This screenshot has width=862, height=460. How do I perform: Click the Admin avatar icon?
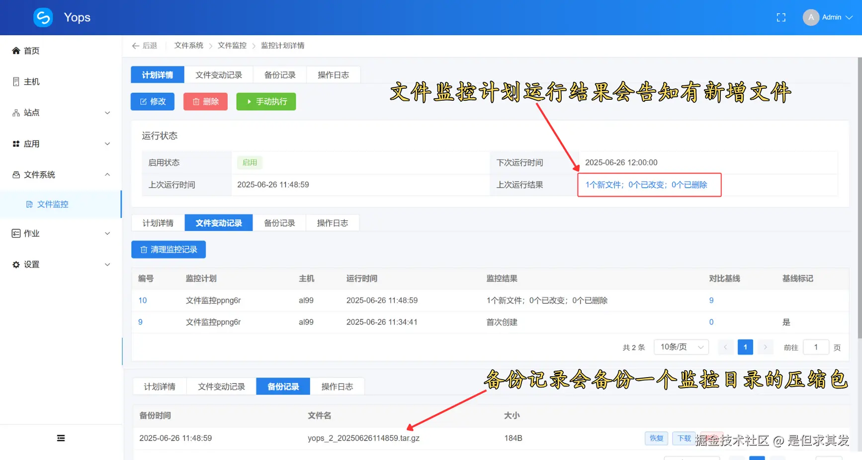click(x=811, y=17)
